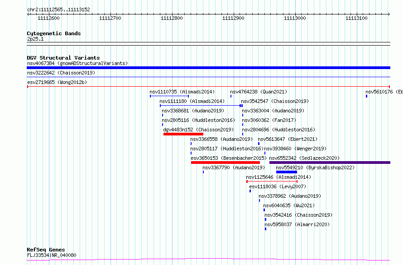
Task: Click the nsv4067384 gnomADStructuralVariants label
Action: click(x=77, y=63)
